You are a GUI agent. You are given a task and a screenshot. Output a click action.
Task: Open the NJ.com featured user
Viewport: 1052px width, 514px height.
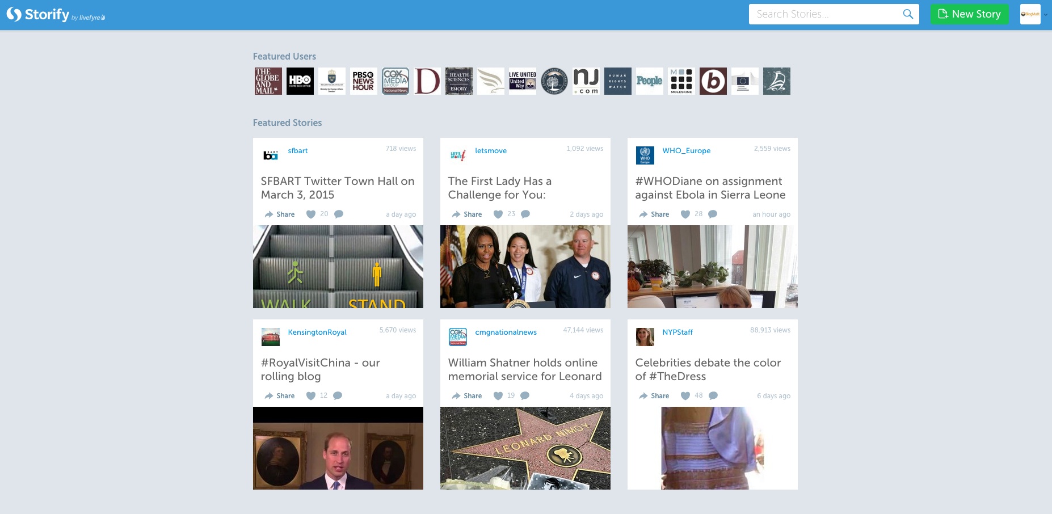pyautogui.click(x=586, y=81)
